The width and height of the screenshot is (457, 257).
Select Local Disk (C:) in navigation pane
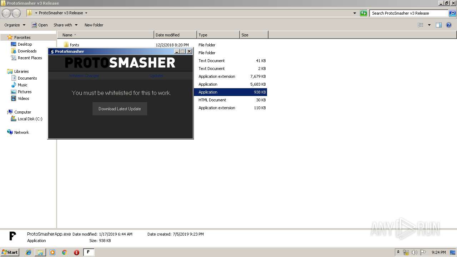tap(30, 119)
